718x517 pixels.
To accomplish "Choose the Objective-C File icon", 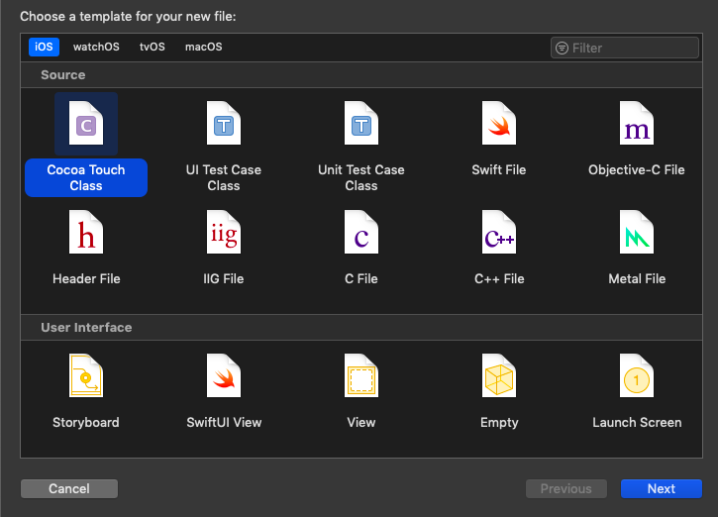I will (637, 123).
